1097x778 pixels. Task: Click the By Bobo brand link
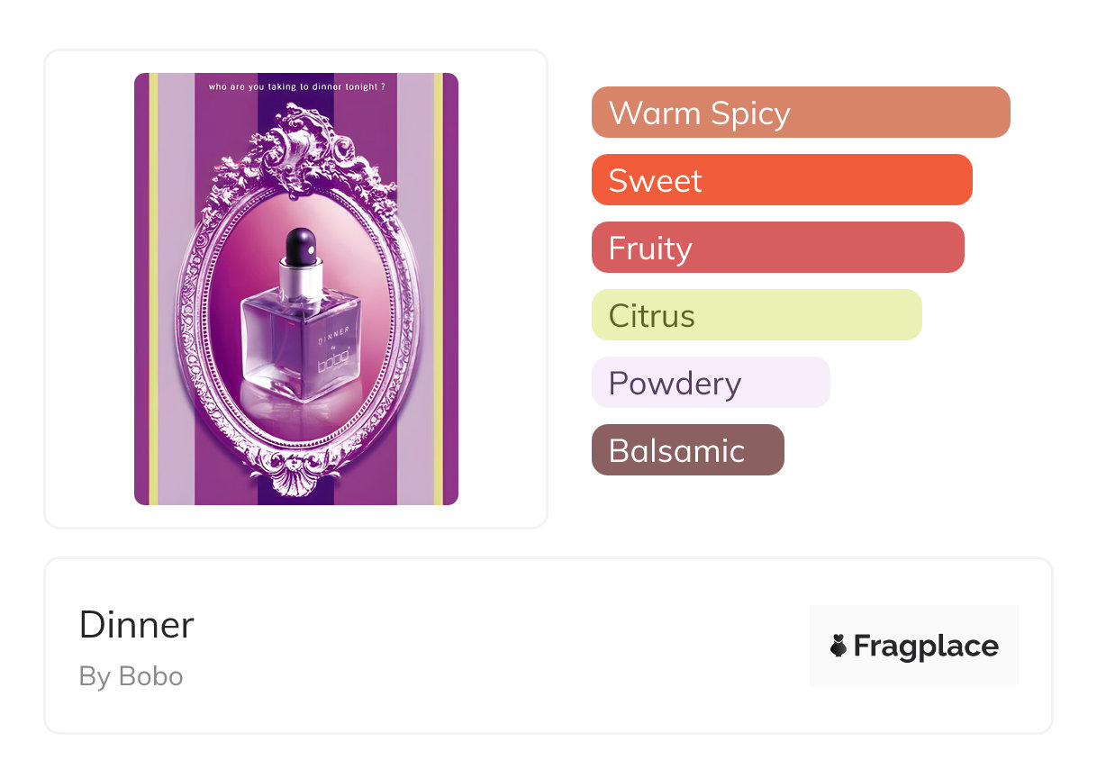[x=131, y=676]
